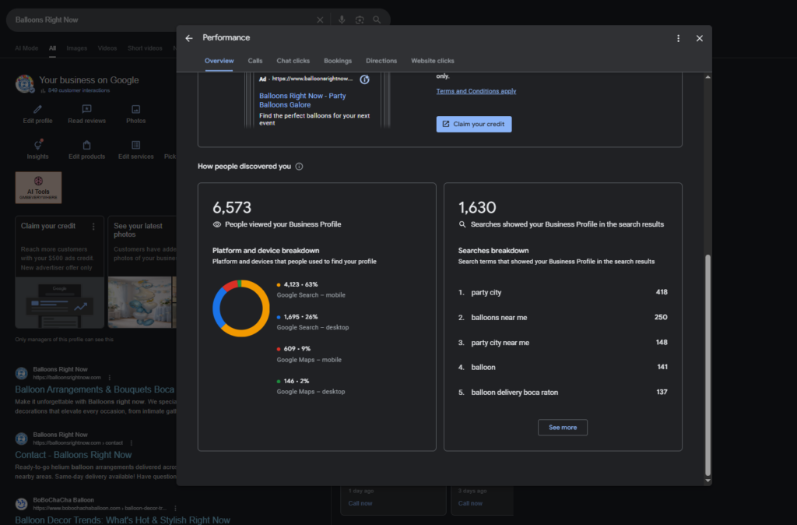The height and width of the screenshot is (525, 797).
Task: Switch to the Website clicks tab
Action: 432,60
